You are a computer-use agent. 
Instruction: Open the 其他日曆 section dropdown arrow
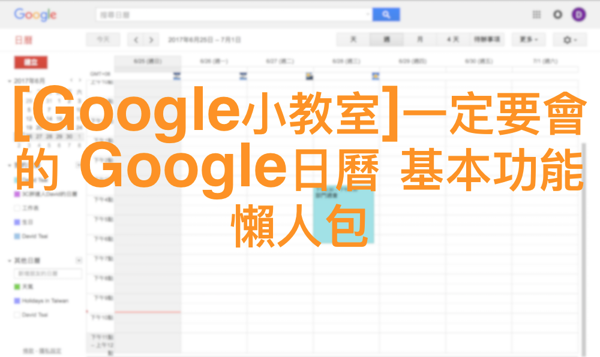tap(79, 261)
